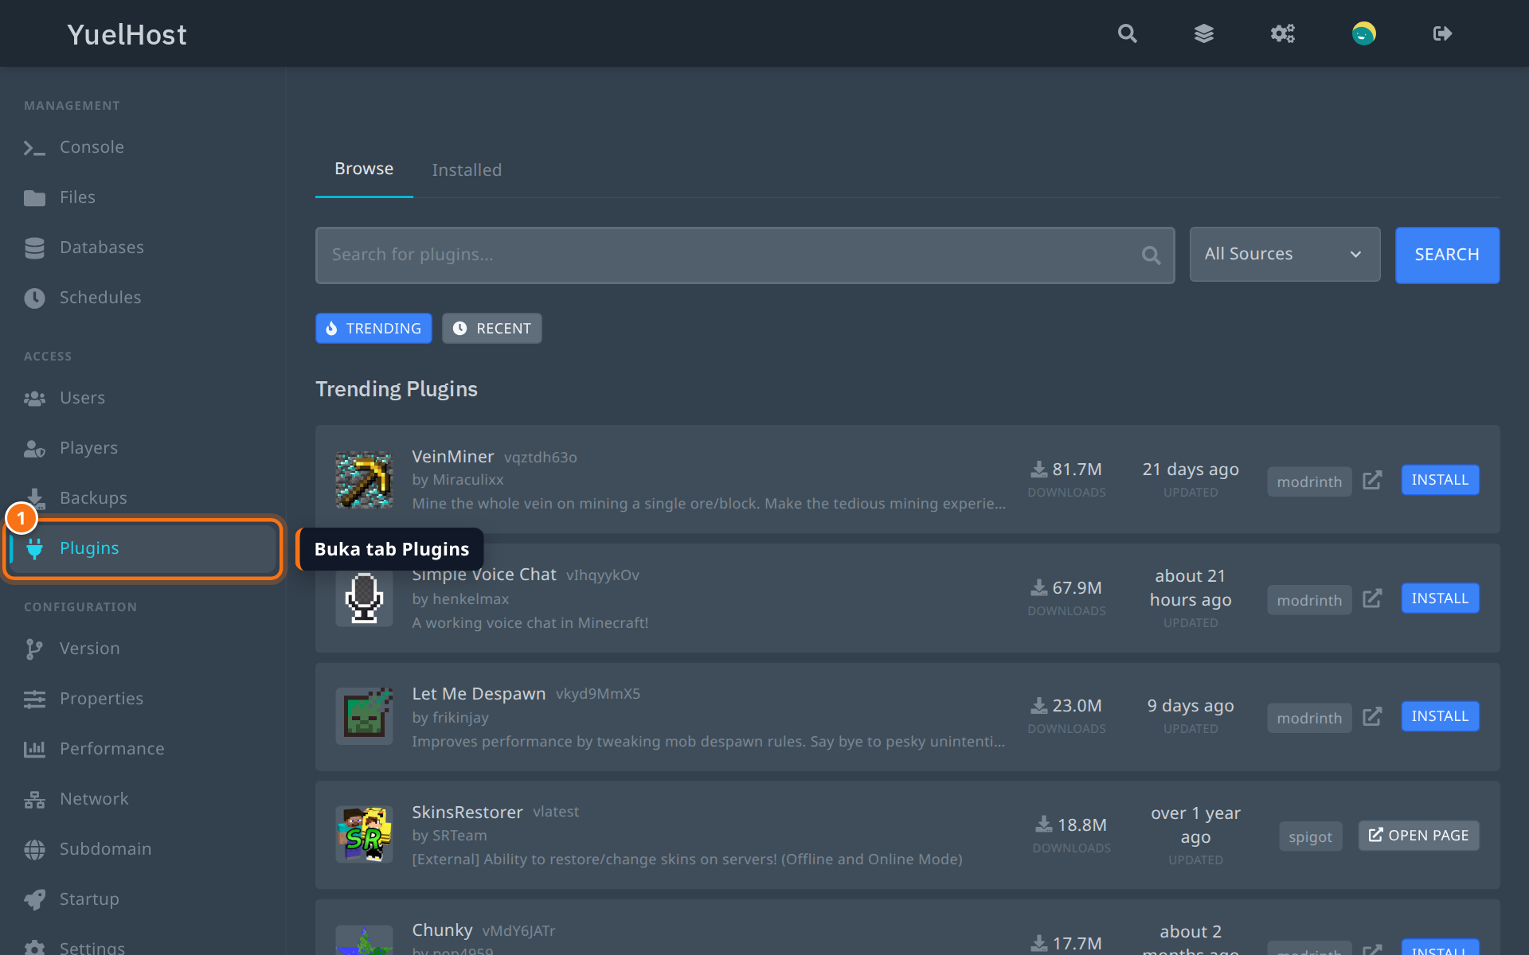Switch to the Installed tab

(x=467, y=170)
